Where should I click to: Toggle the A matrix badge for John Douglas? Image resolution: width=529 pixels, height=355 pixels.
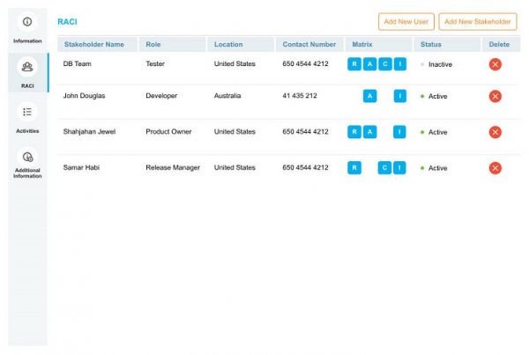pyautogui.click(x=370, y=96)
